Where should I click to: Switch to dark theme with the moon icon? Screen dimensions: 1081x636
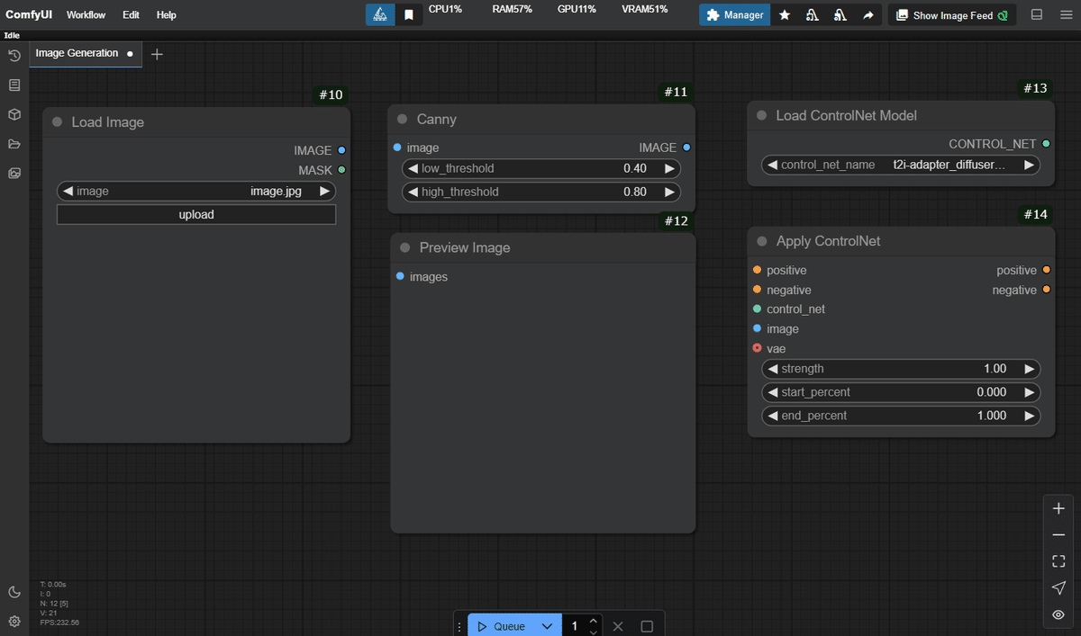click(14, 592)
